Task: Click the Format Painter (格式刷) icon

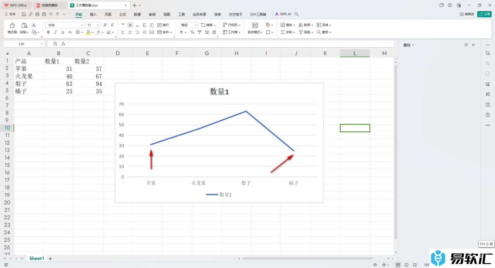Action: (12, 26)
